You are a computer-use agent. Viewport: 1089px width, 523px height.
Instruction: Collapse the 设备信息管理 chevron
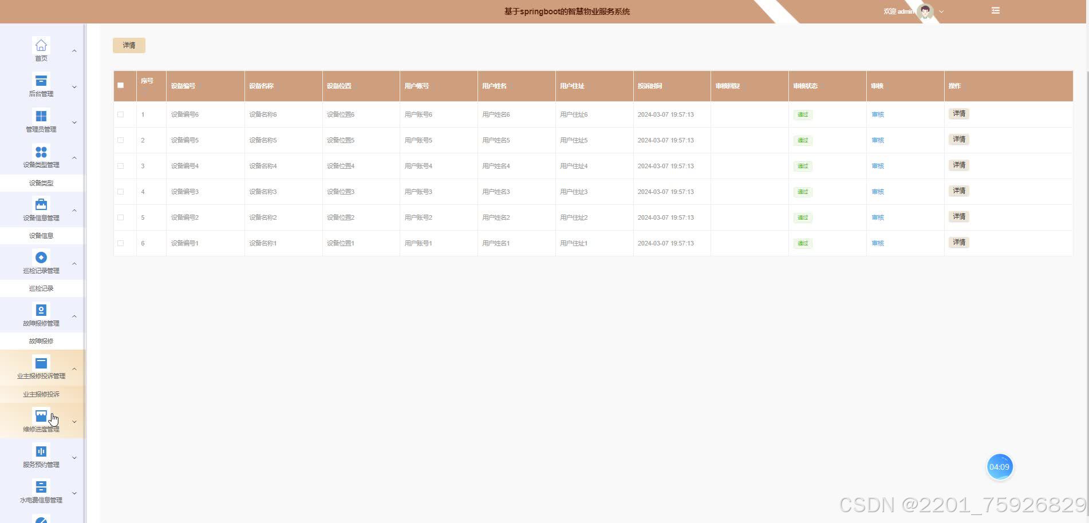74,210
